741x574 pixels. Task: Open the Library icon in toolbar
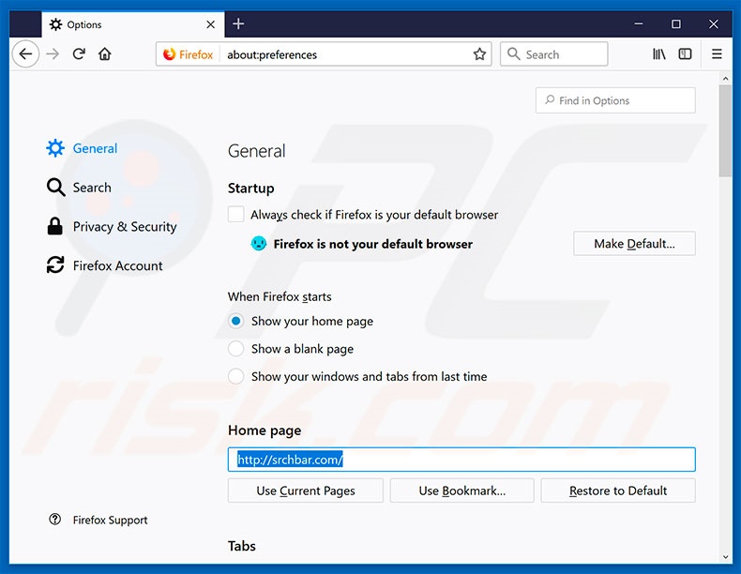tap(658, 53)
